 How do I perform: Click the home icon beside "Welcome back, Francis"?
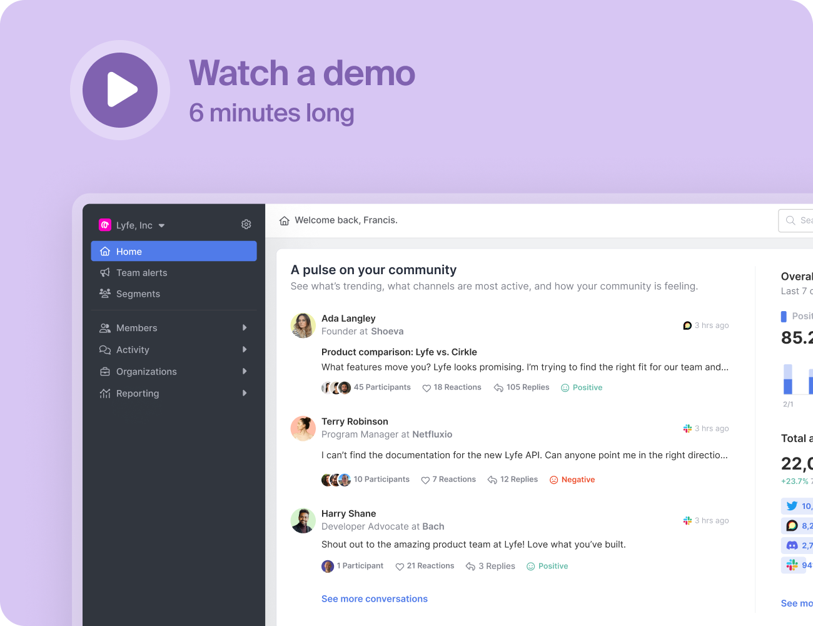pyautogui.click(x=285, y=220)
